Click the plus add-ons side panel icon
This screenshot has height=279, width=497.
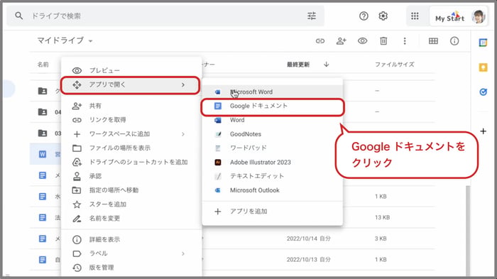point(483,131)
